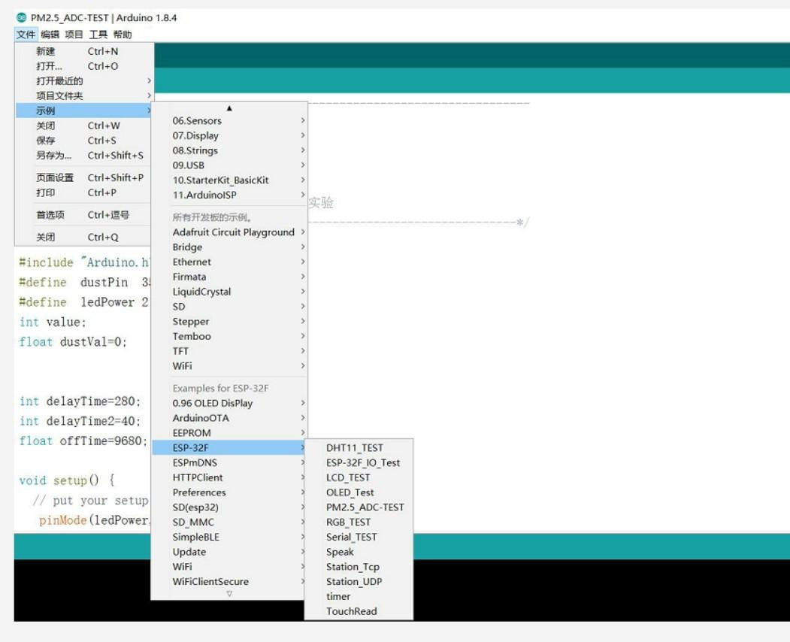Click the scroll-down arrow below examples list

coord(229,594)
